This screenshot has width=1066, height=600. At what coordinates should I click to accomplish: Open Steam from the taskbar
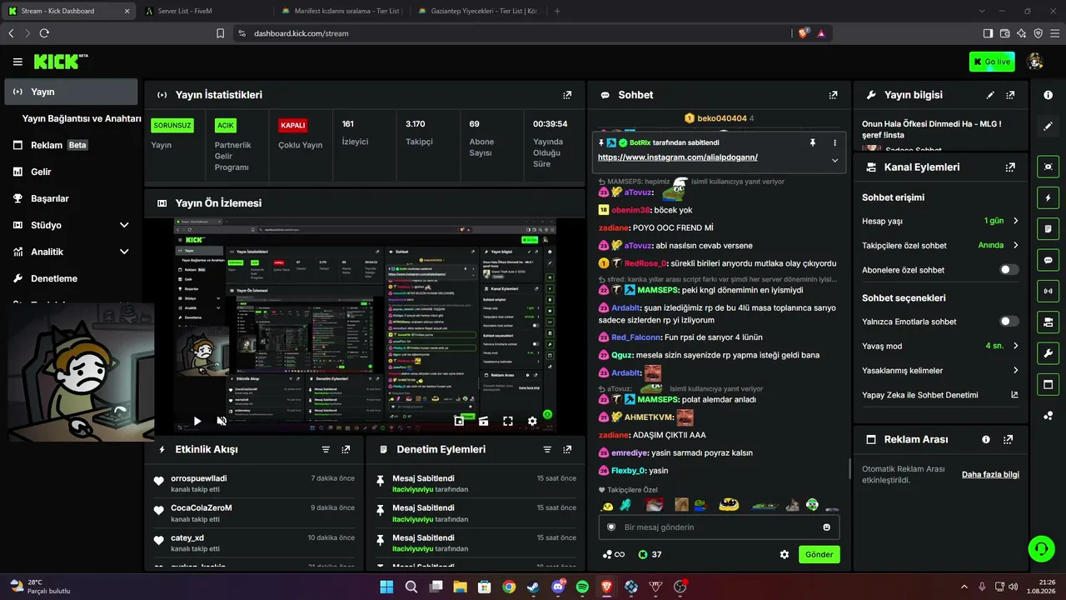pyautogui.click(x=533, y=587)
